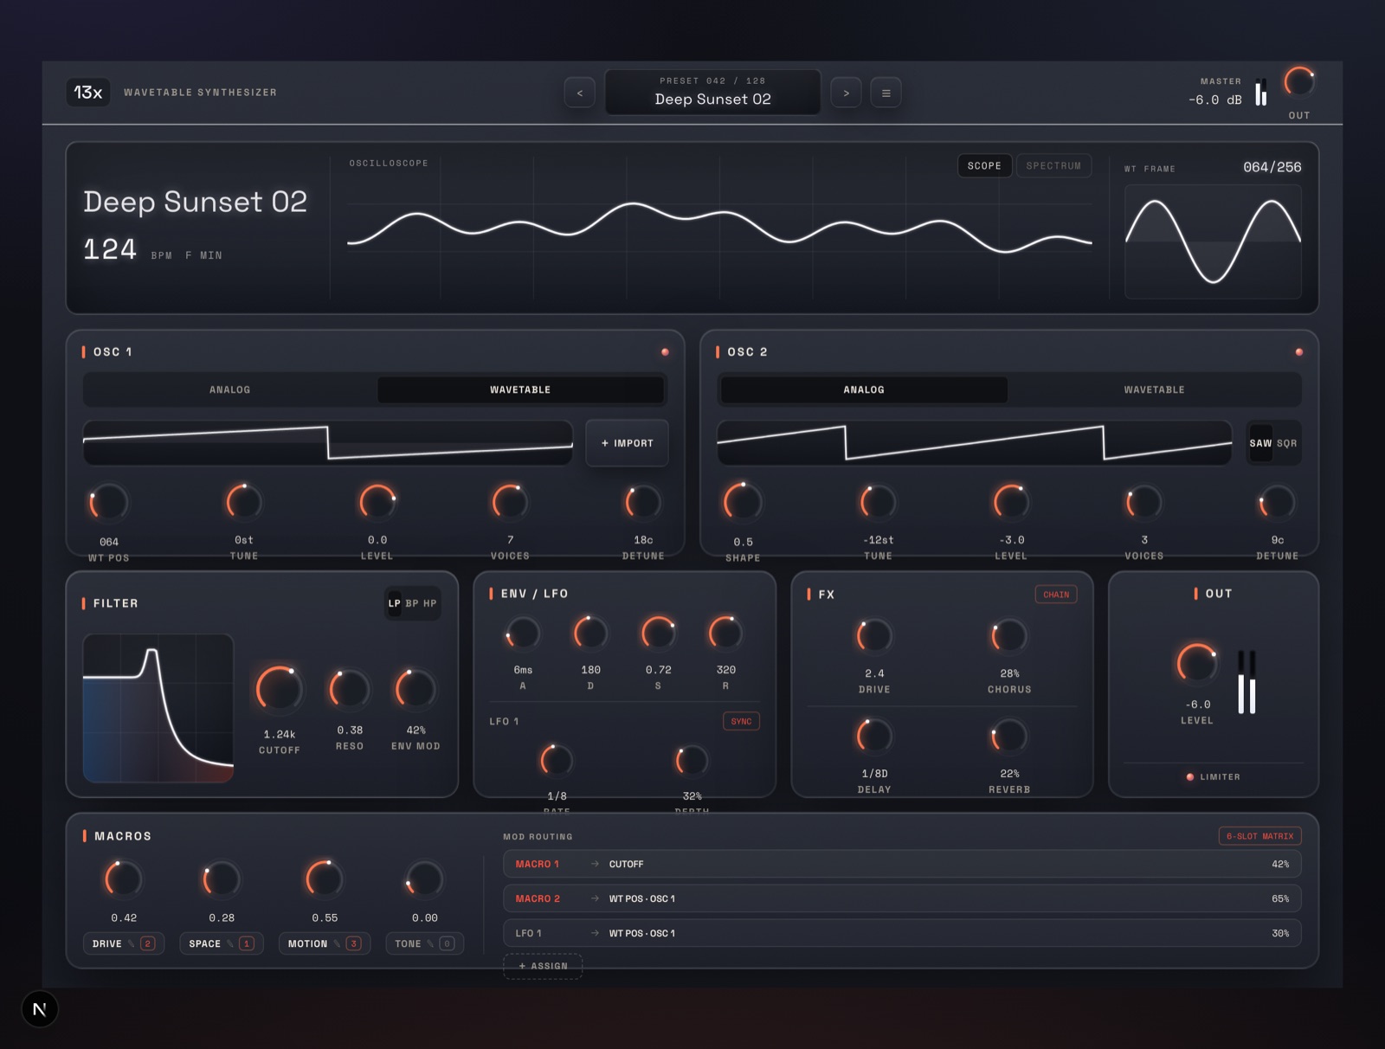1385x1049 pixels.
Task: Click the pencil icon on TONE macro
Action: [430, 943]
